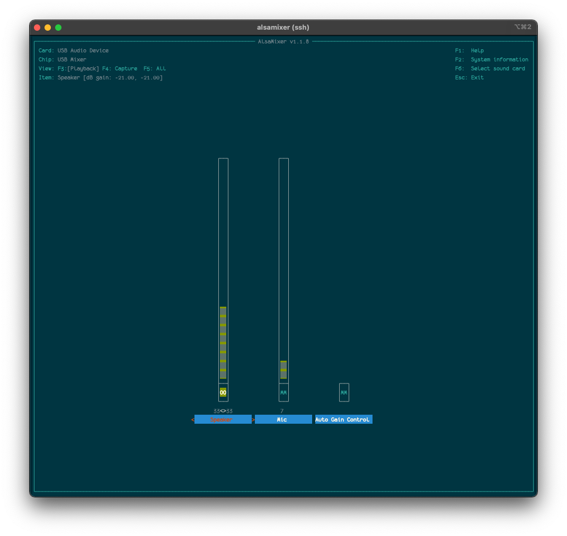Click left arrow beside Speaker label
The height and width of the screenshot is (536, 567).
tap(193, 419)
